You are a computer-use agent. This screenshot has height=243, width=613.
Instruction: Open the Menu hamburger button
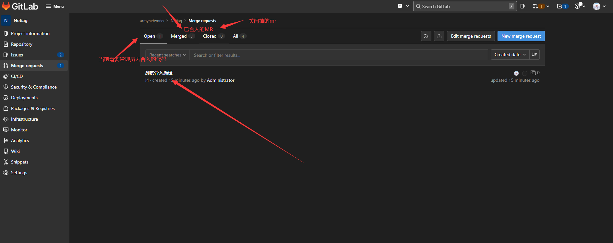[54, 6]
